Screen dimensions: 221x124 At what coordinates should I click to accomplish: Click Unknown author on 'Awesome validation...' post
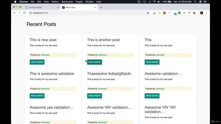click(x=160, y=89)
